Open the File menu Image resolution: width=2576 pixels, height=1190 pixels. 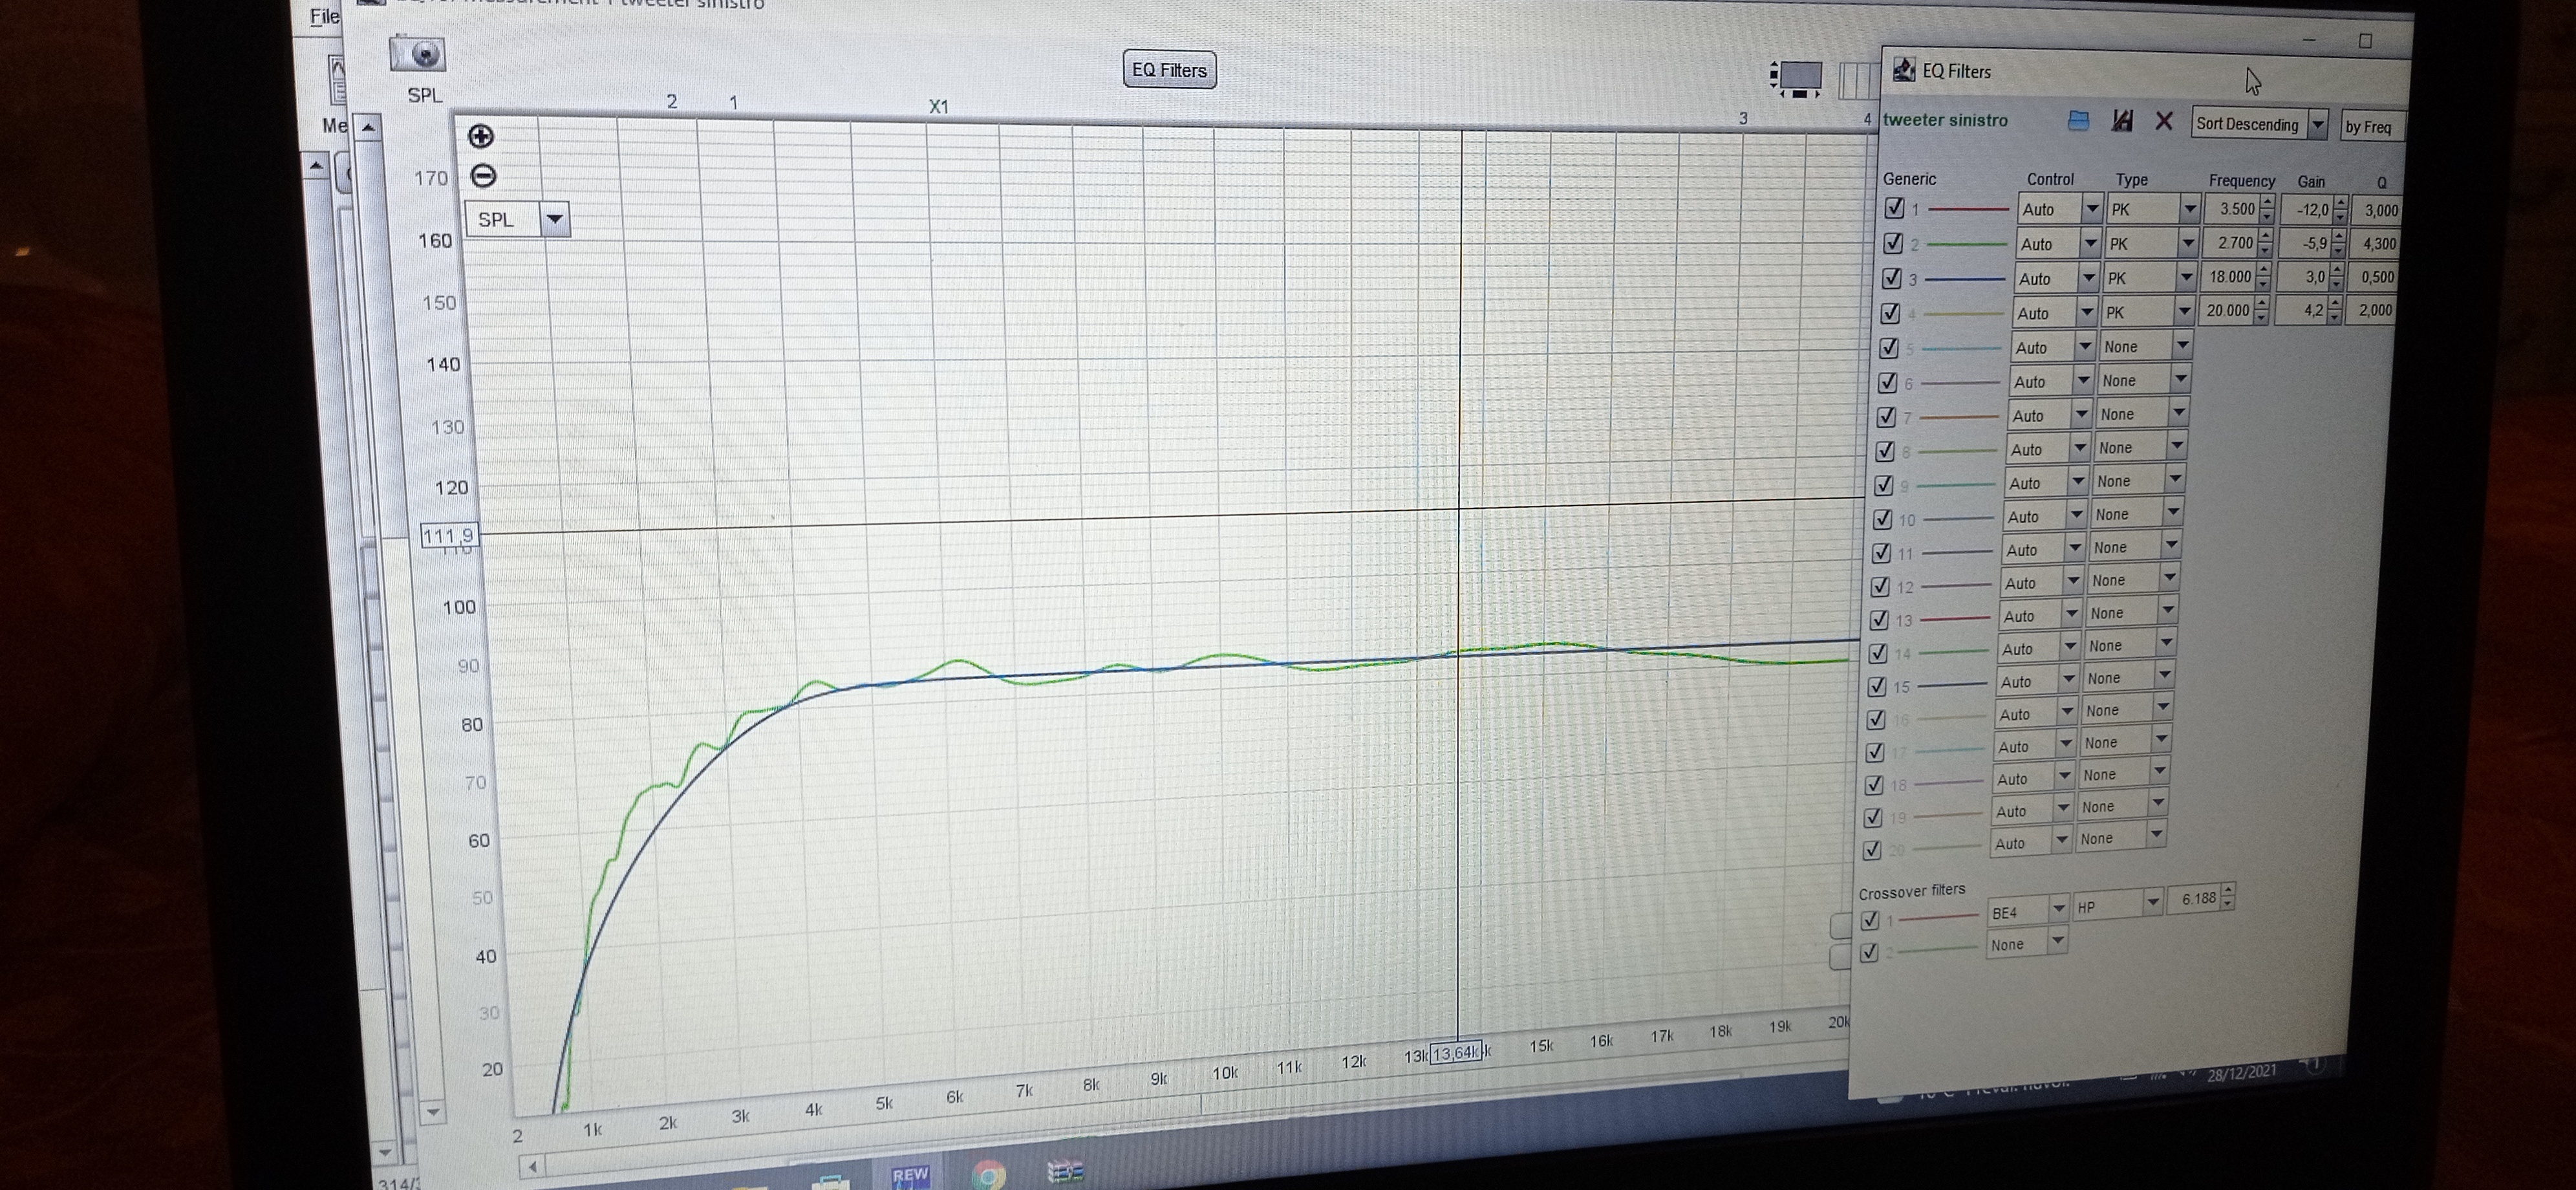[324, 17]
